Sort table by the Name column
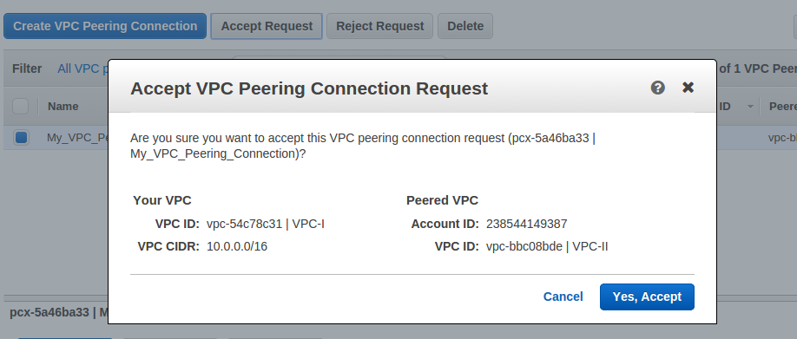The width and height of the screenshot is (797, 339). tap(63, 107)
